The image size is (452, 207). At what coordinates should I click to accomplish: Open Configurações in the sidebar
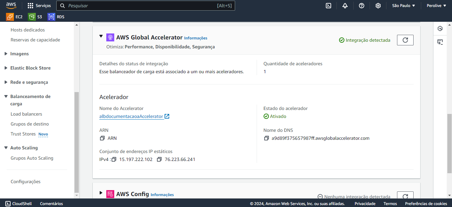tap(25, 181)
